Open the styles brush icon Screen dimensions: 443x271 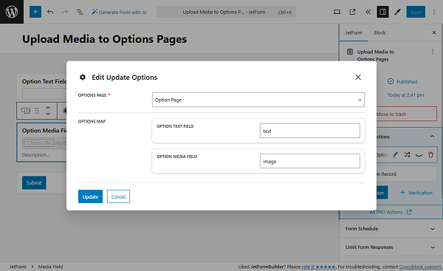click(x=398, y=12)
